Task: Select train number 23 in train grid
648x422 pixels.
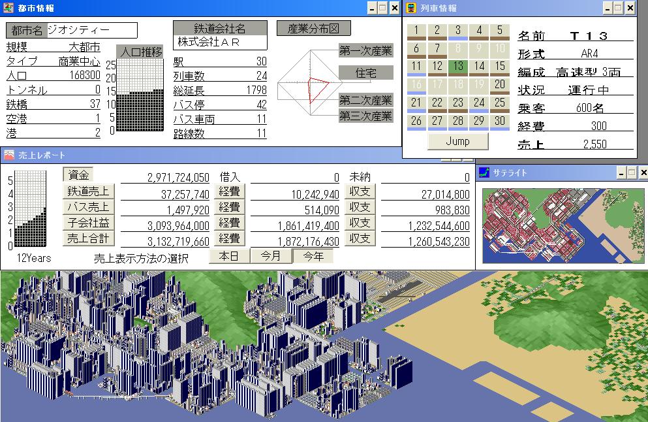Action: (458, 105)
